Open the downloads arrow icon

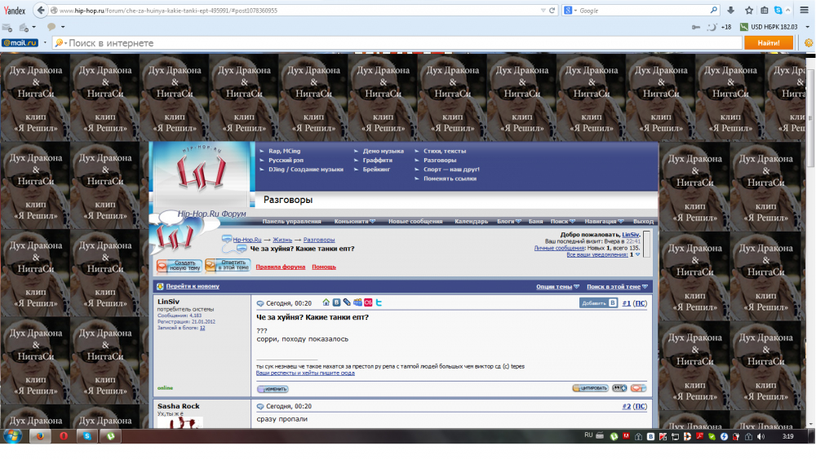point(730,11)
